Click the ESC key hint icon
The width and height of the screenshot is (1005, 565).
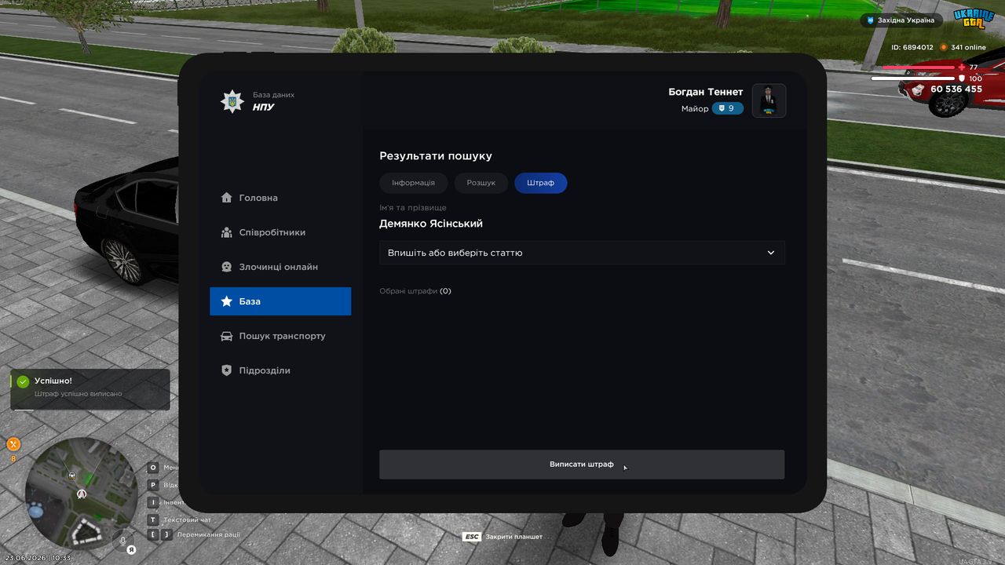pyautogui.click(x=472, y=537)
